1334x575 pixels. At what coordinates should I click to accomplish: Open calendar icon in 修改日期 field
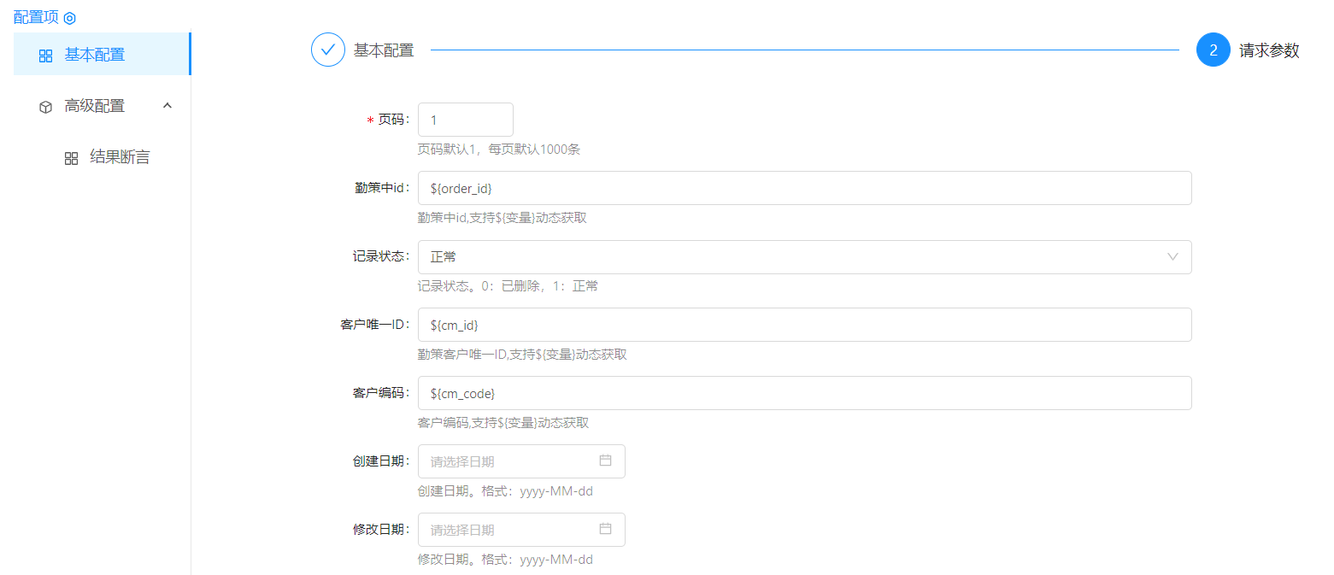[605, 529]
